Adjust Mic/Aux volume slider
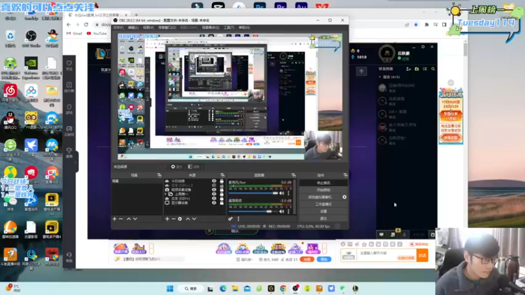Image resolution: width=525 pixels, height=295 pixels. [x=253, y=193]
